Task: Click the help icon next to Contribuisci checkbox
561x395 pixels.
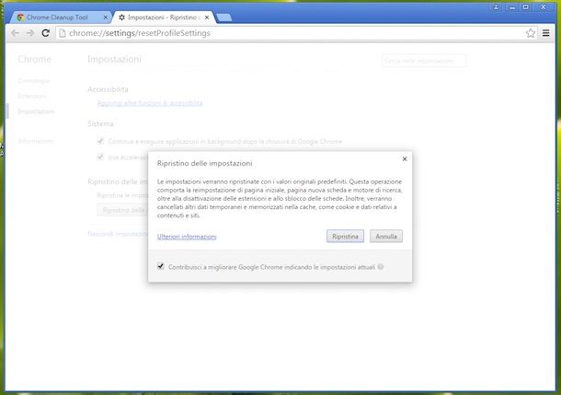Action: pos(381,267)
